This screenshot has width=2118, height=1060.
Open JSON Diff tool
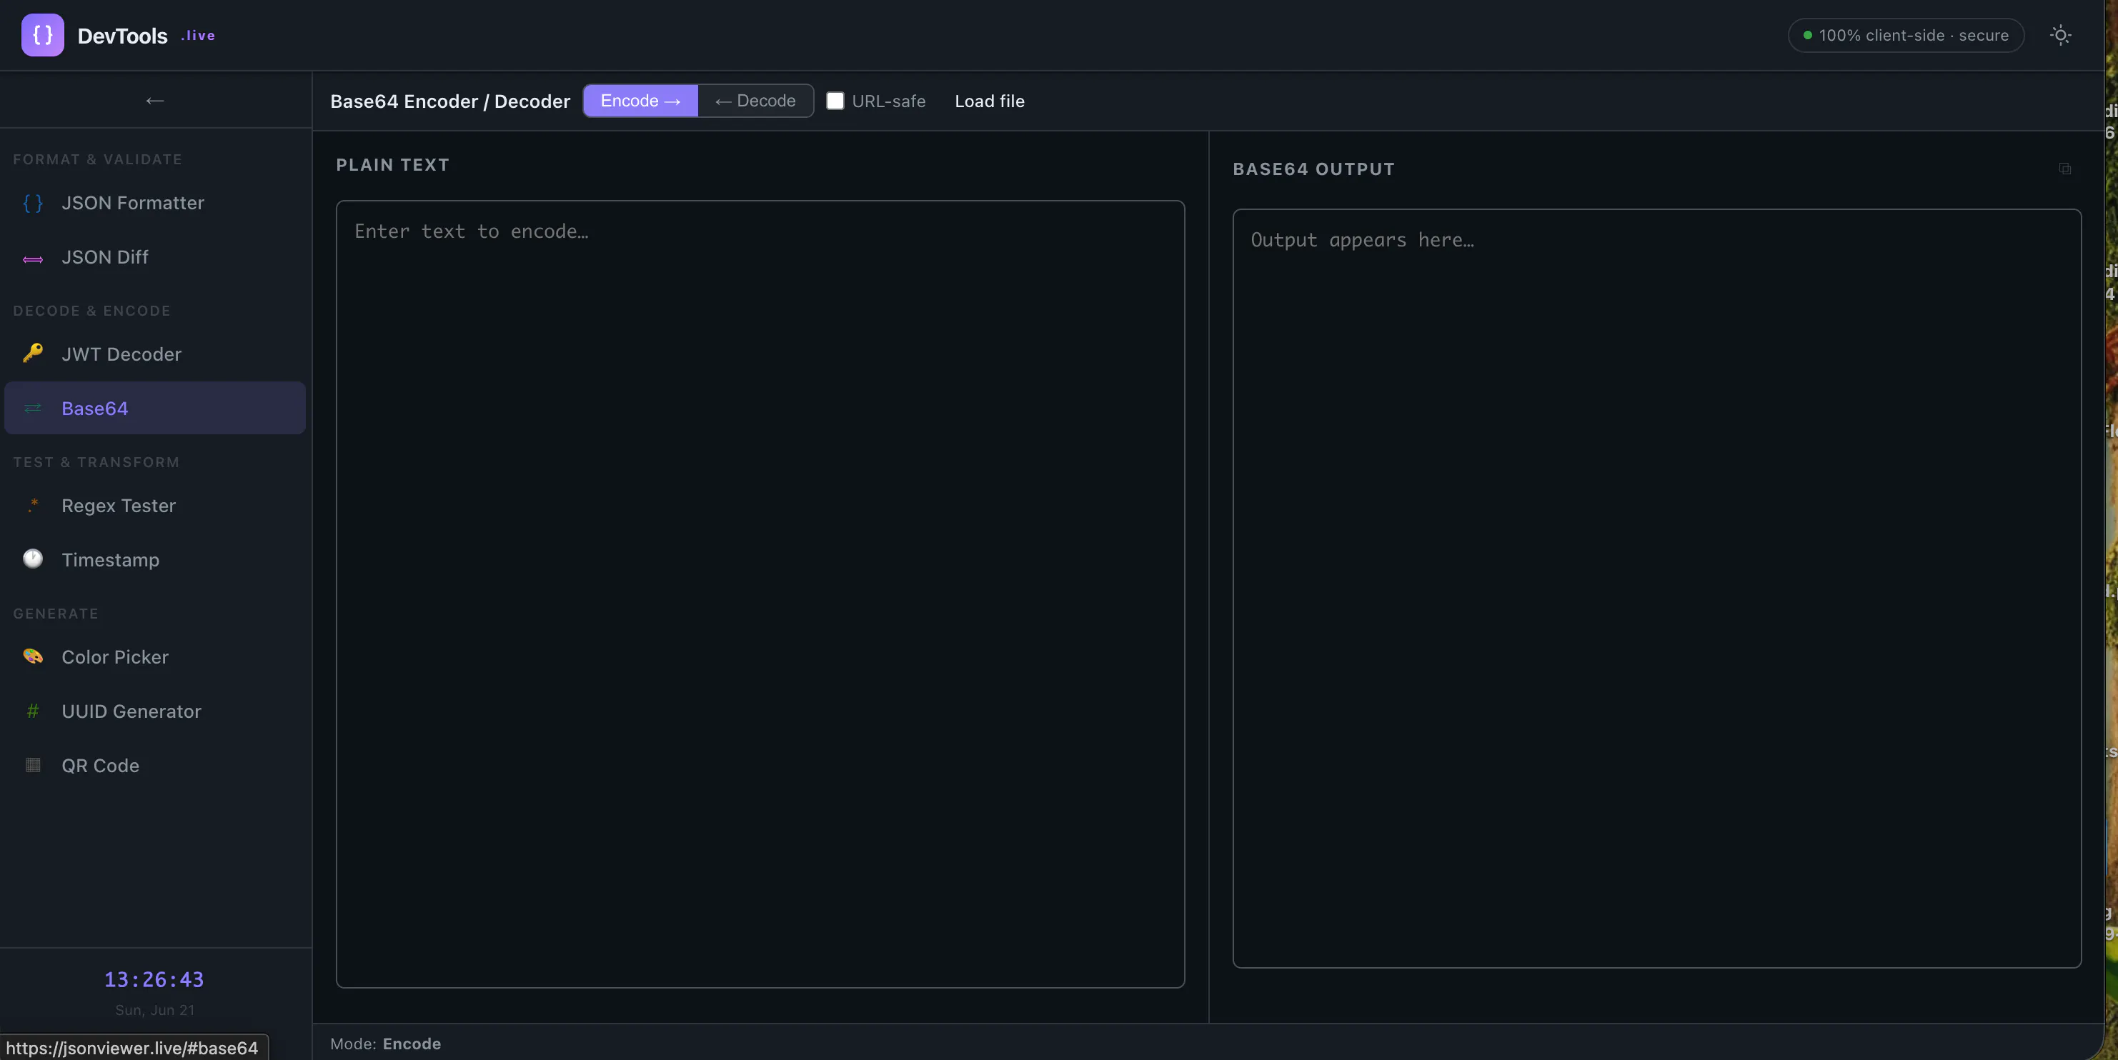tap(154, 257)
